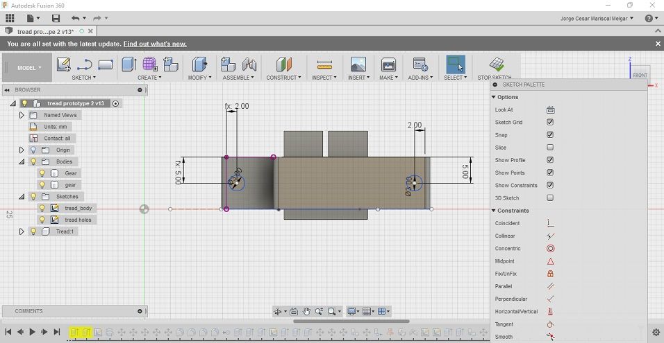Hide the Bodies folder lightbulb

pos(33,161)
